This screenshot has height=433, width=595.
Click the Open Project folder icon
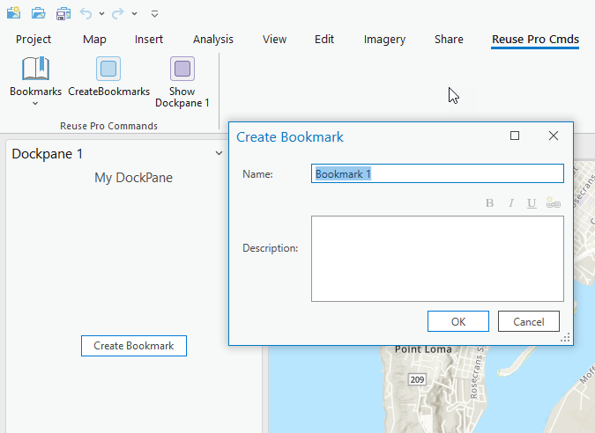point(38,13)
